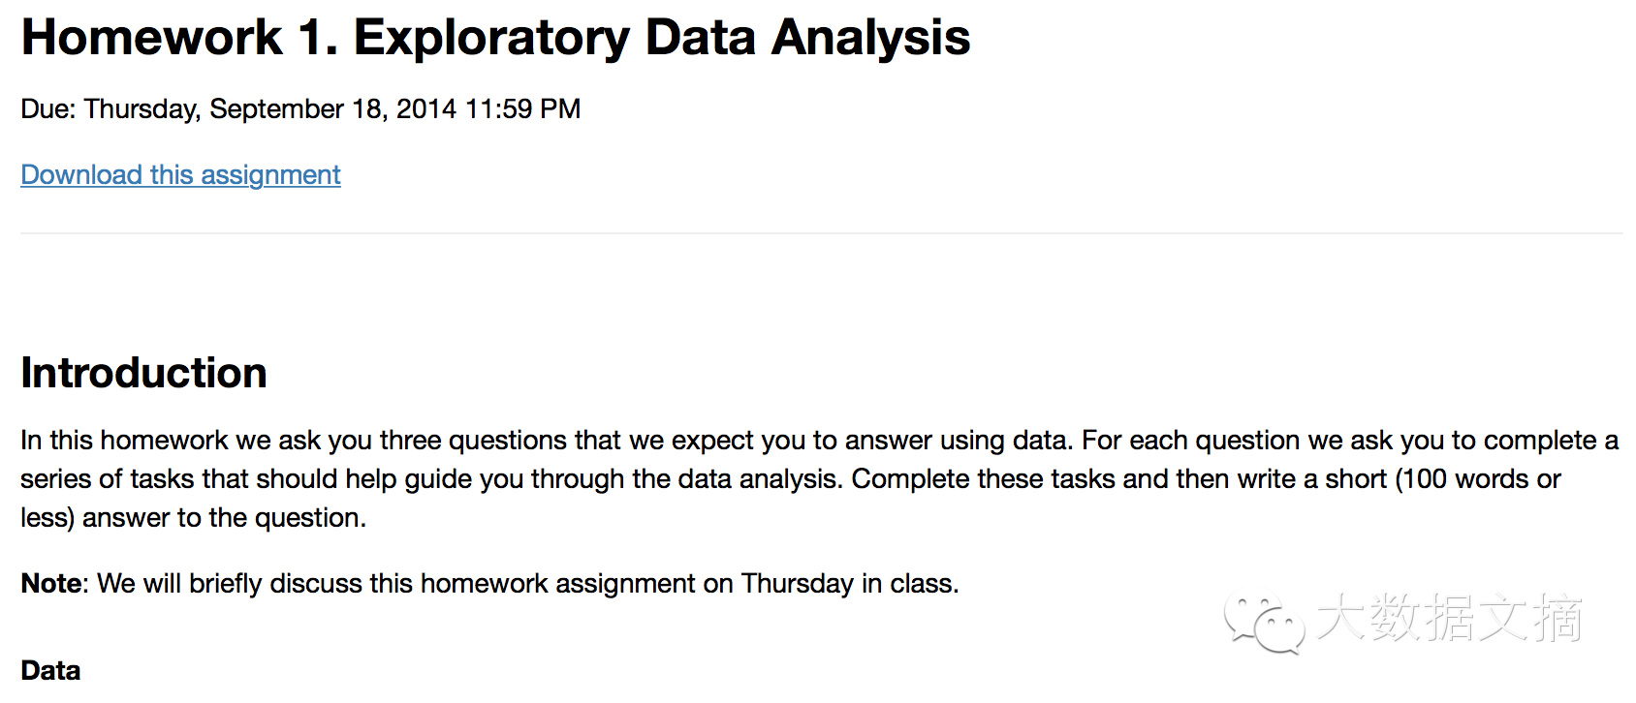Click the Data subsection heading
The image size is (1636, 703).
coord(50,670)
